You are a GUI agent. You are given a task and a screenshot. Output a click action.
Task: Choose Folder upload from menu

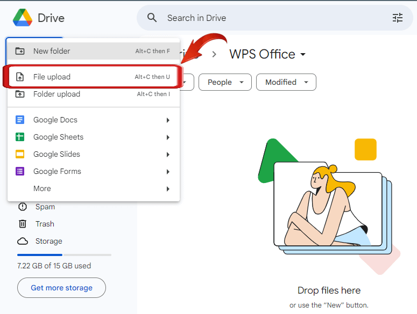click(x=94, y=94)
